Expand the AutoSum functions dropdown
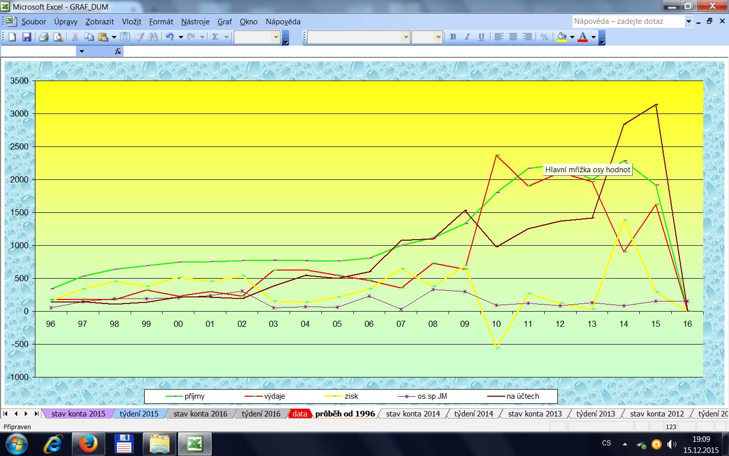This screenshot has width=729, height=456. pos(226,37)
